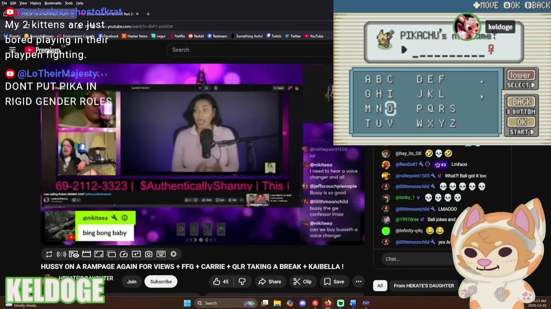Click the Join membership button
551x309 pixels.
(131, 282)
